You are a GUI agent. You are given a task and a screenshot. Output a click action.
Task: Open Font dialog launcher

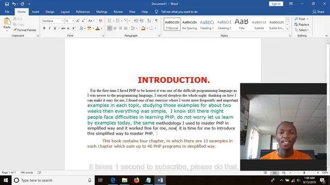click(103, 36)
